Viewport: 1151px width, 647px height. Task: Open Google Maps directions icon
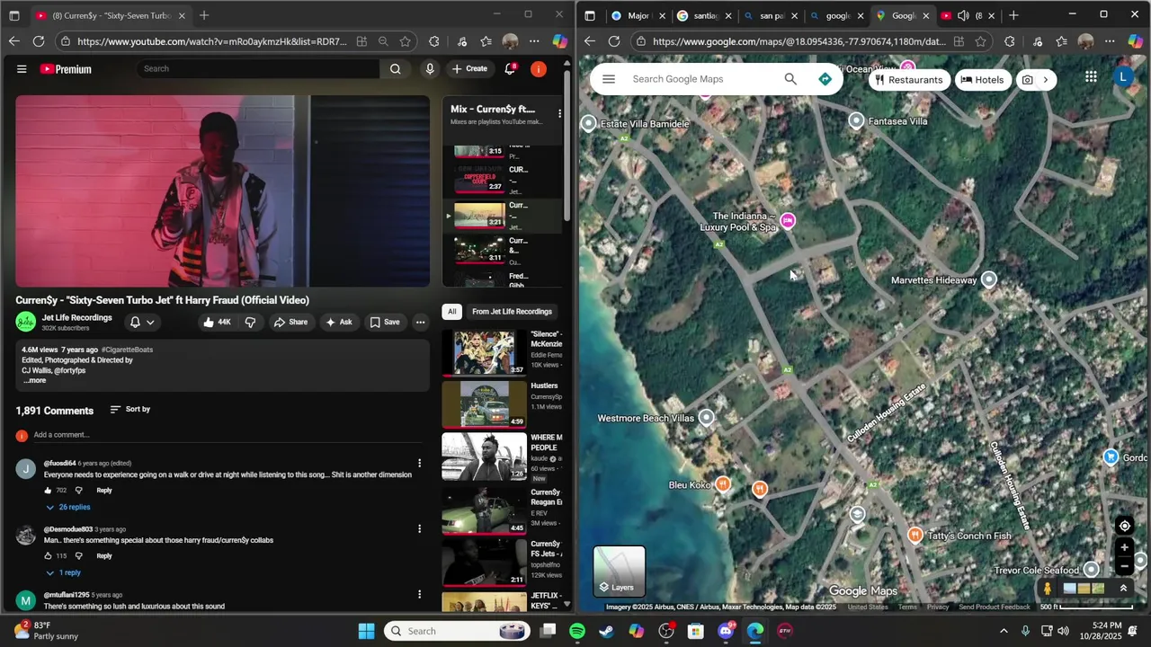[x=825, y=79]
